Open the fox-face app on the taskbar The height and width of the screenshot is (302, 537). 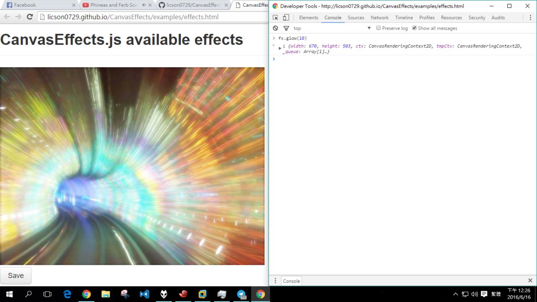point(164,294)
